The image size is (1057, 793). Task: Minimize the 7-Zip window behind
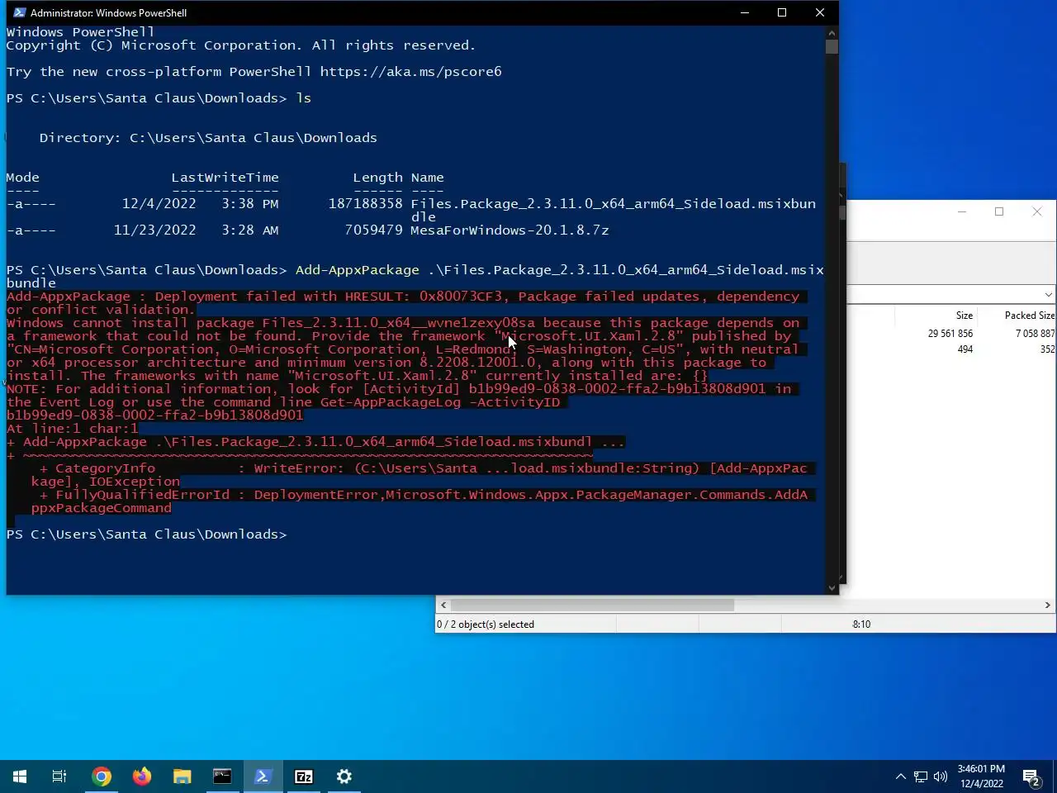coord(961,212)
